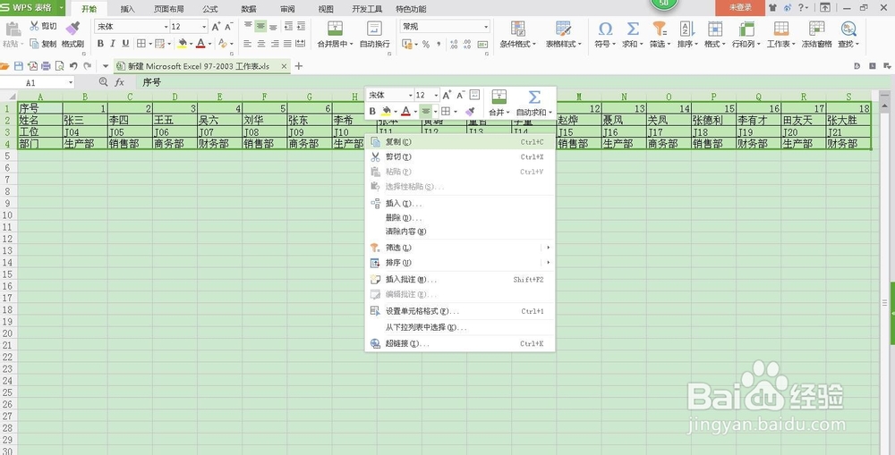
Task: Click export to PDF icon in quick toolbar
Action: tap(32, 66)
